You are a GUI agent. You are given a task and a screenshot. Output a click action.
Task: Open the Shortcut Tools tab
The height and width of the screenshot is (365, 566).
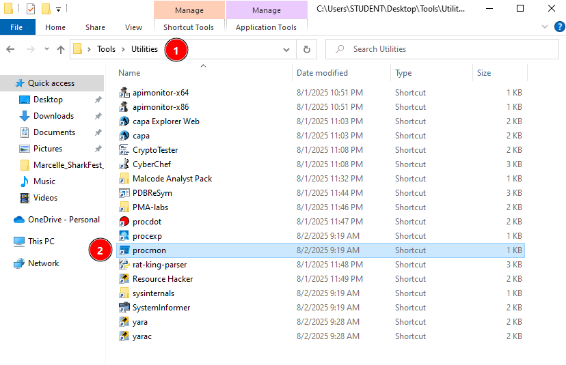(189, 27)
